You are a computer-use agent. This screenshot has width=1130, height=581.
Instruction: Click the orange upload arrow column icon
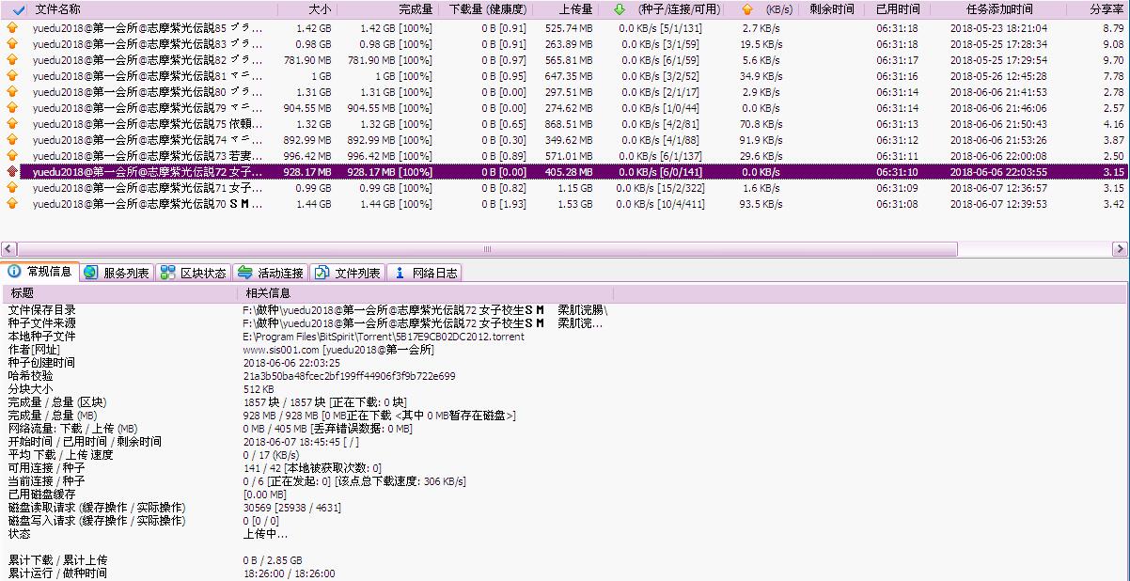(747, 9)
